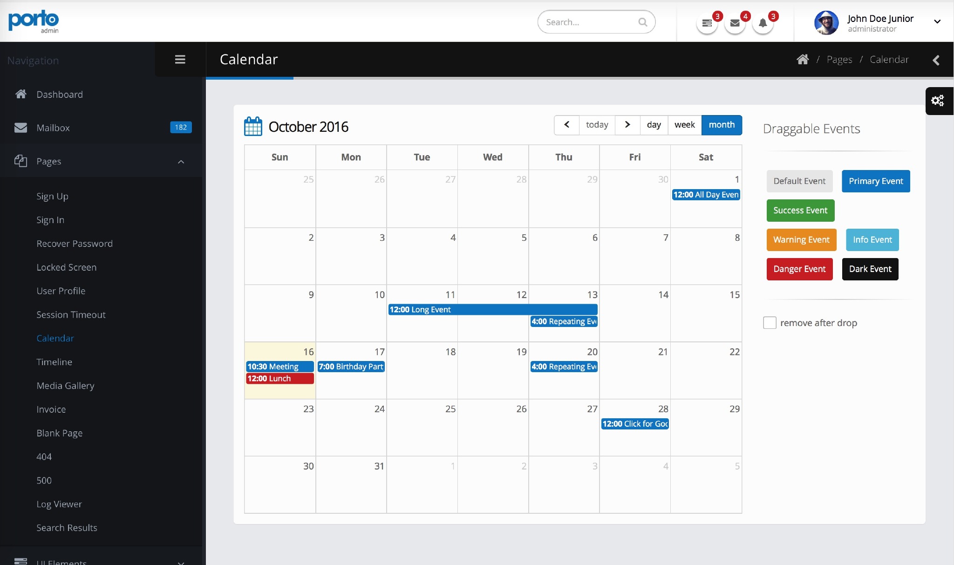Click the hamburger menu icon in sidebar
954x565 pixels.
pos(180,59)
